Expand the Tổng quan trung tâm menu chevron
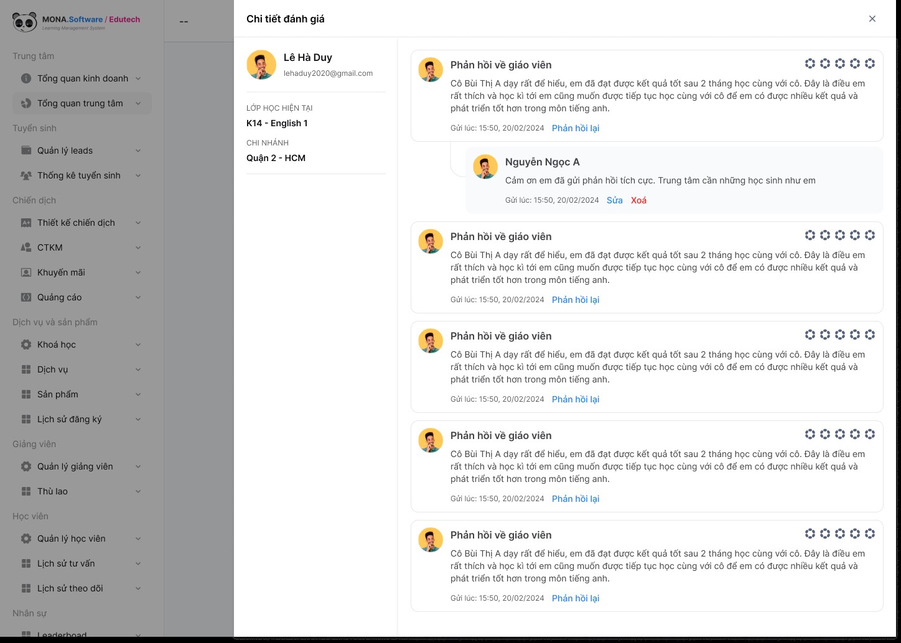This screenshot has height=643, width=901. point(138,103)
